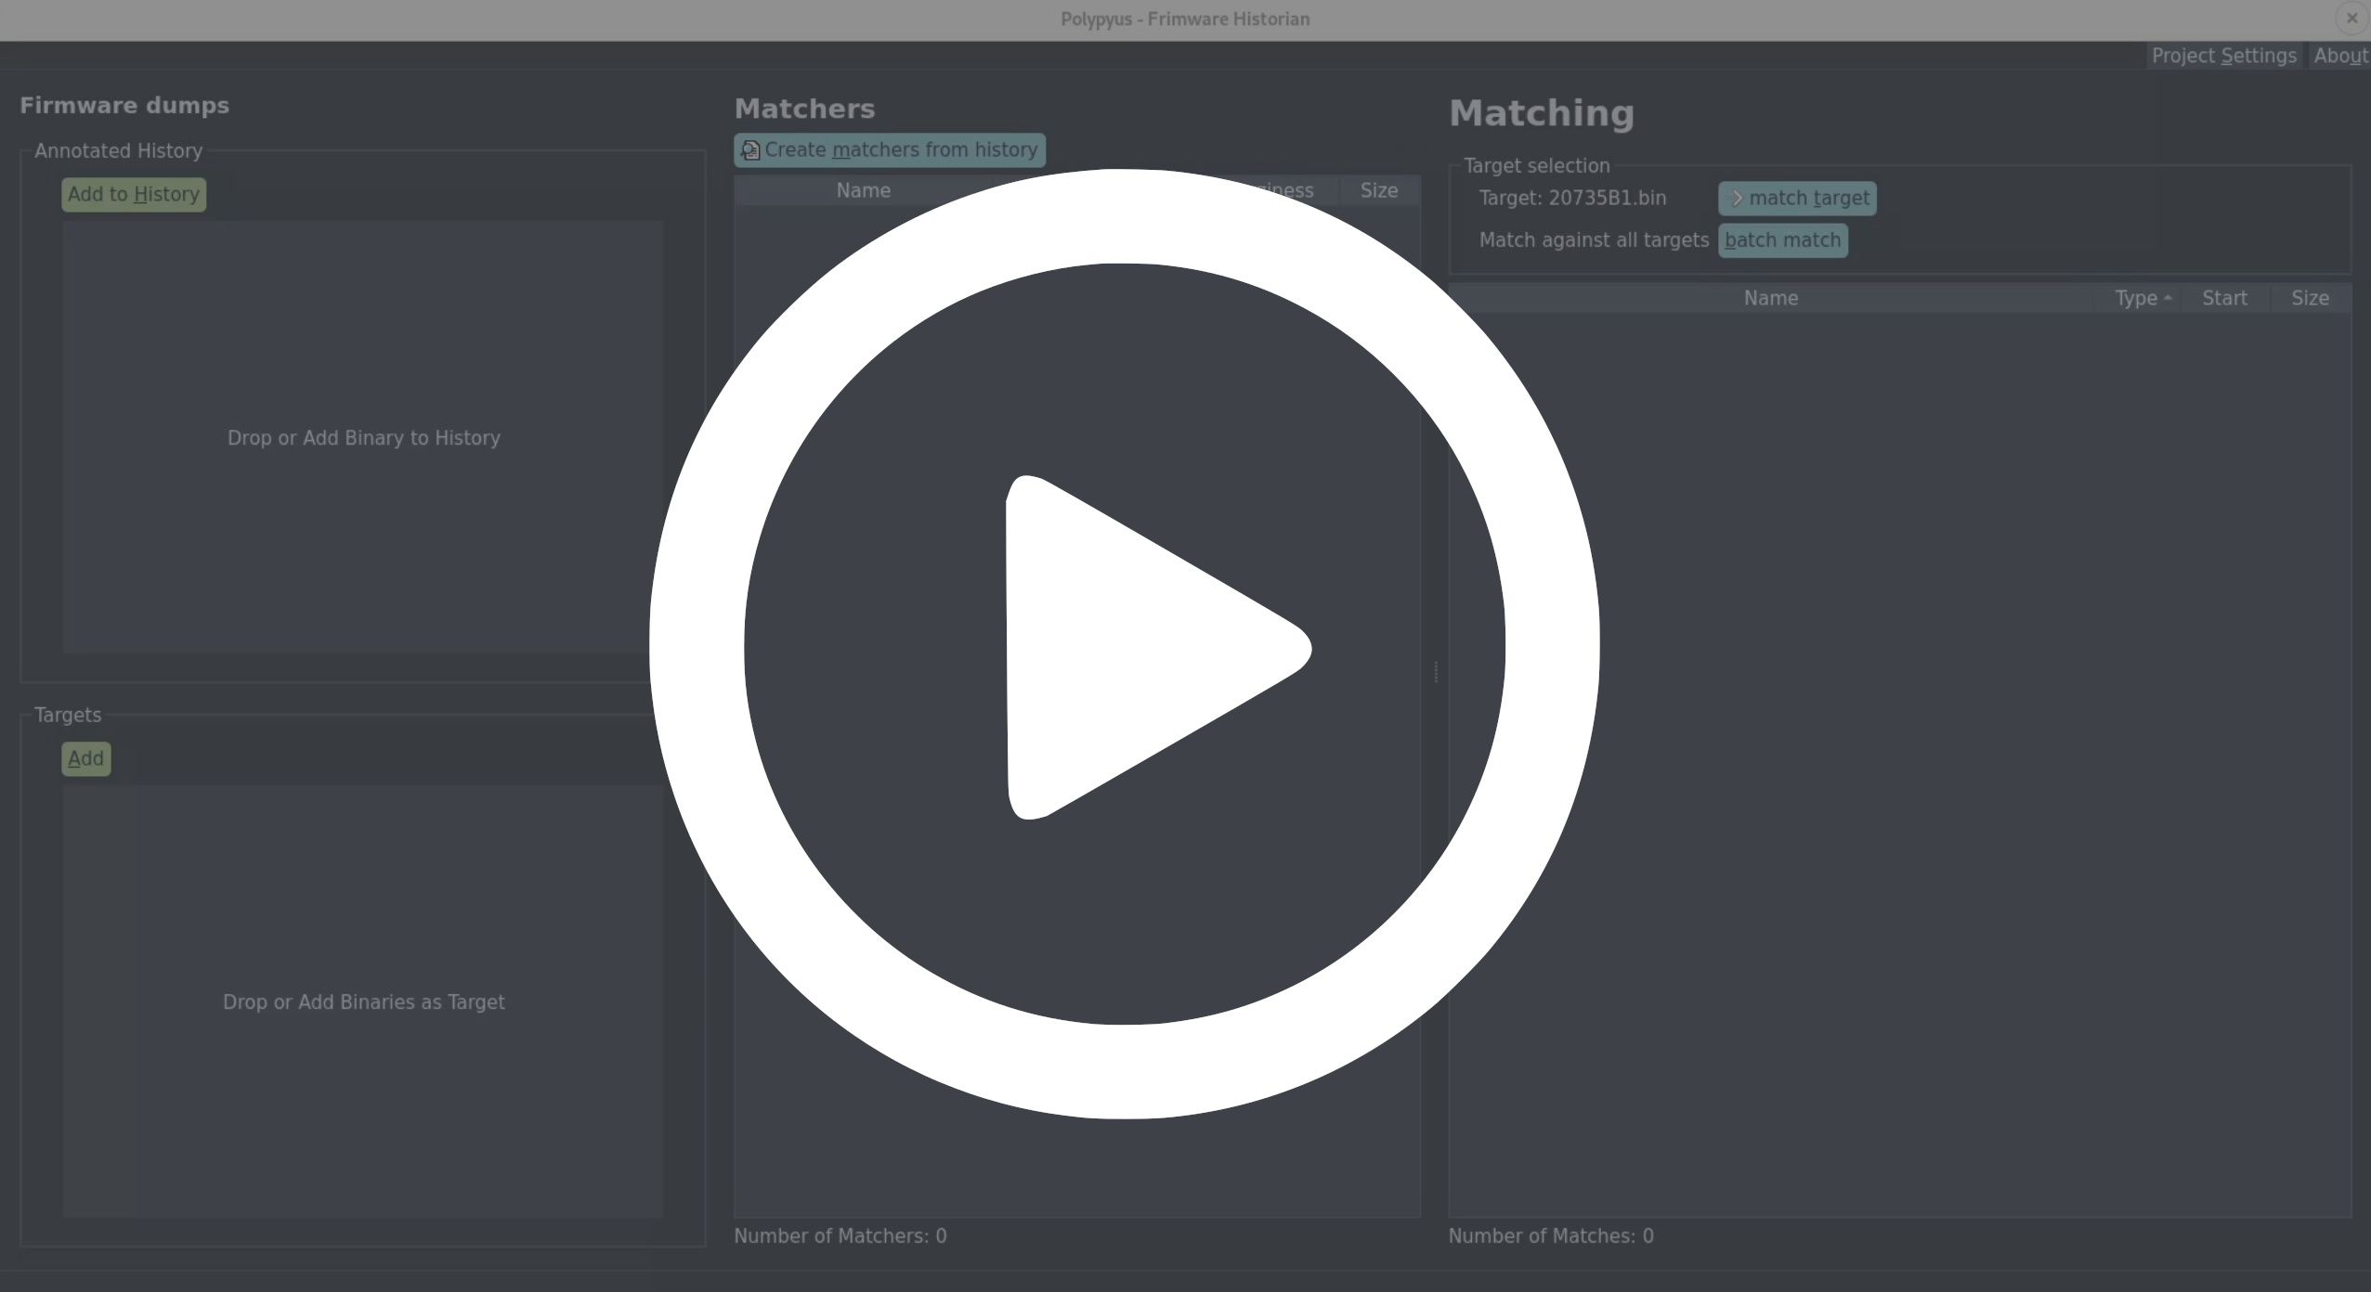Image resolution: width=2371 pixels, height=1292 pixels.
Task: Click Add to History button
Action: point(132,194)
